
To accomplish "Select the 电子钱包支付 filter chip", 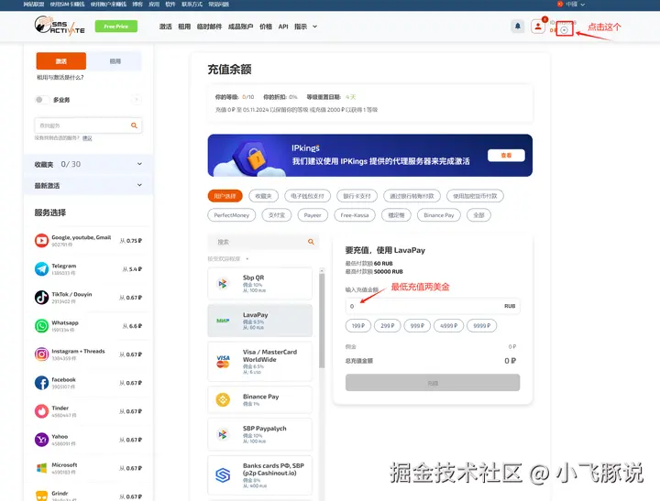I will [x=307, y=196].
